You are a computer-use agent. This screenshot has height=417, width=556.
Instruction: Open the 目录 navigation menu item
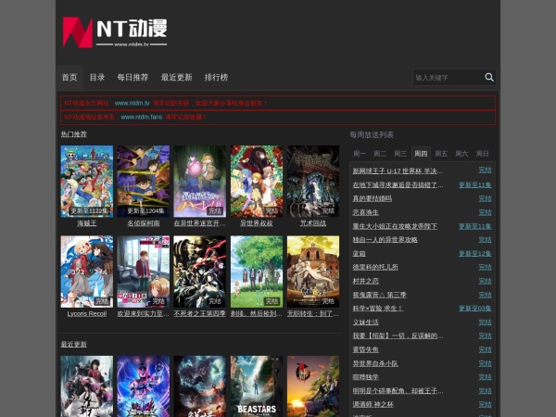tap(97, 77)
